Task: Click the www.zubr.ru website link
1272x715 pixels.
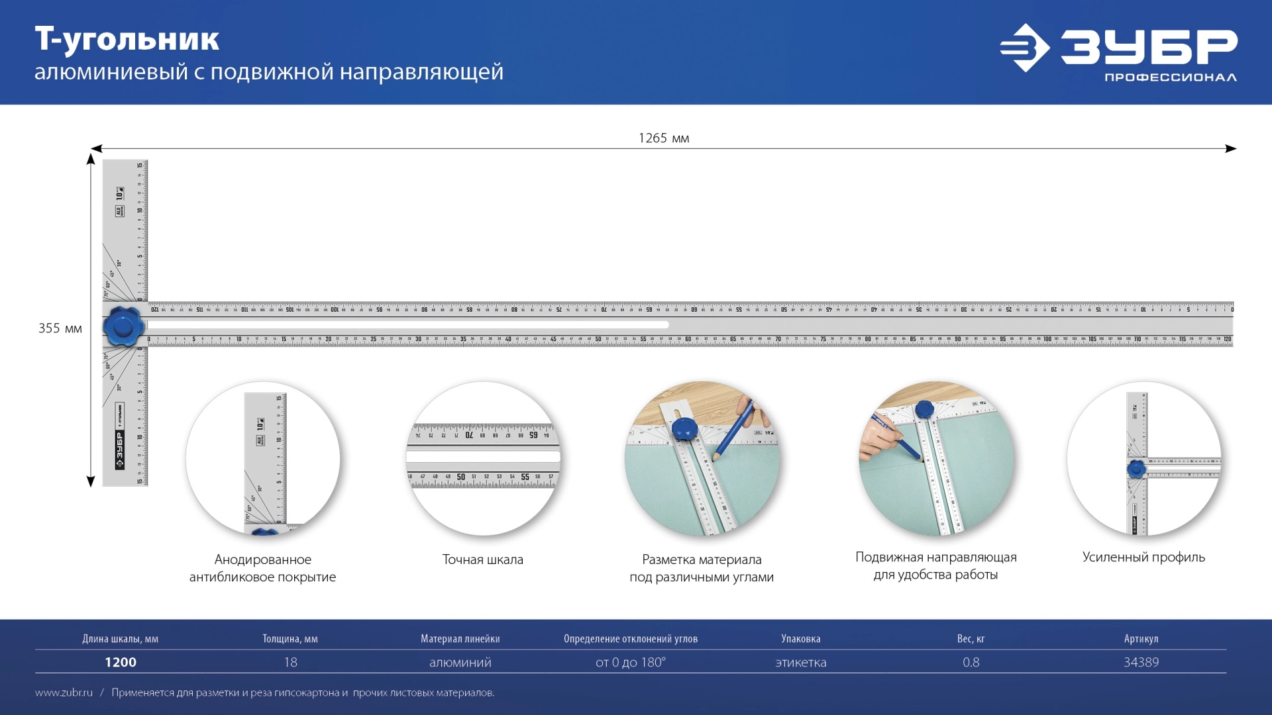Action: (x=64, y=692)
